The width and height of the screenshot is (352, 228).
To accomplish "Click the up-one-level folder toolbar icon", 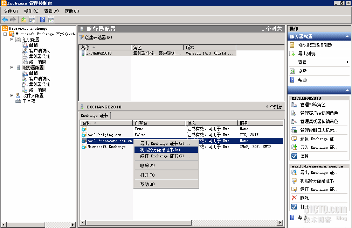I will [x=23, y=20].
